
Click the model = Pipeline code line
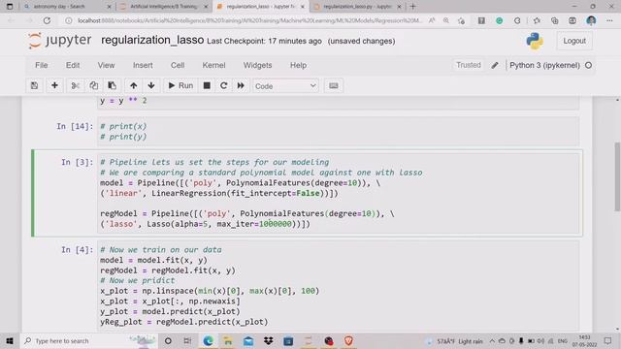pos(240,183)
